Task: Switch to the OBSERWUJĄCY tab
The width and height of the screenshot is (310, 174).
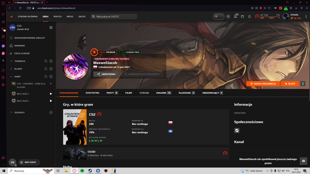Action: (x=213, y=93)
